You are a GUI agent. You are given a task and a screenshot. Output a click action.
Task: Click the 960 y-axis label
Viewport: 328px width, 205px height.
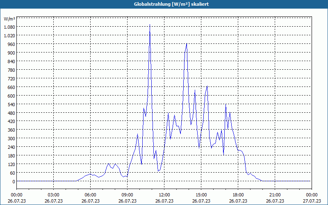11,44
